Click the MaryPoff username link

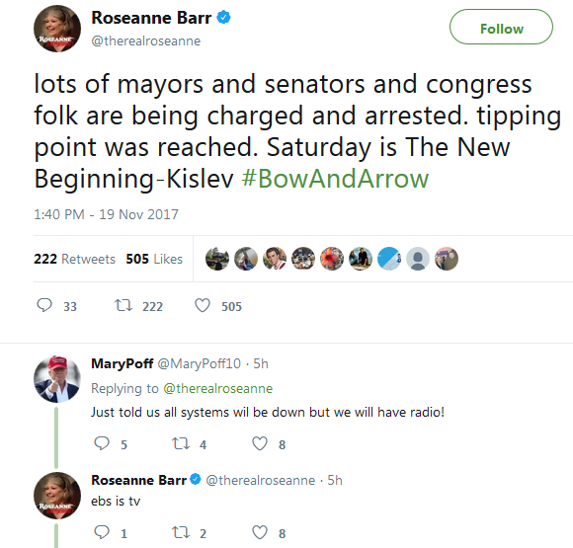(x=123, y=363)
